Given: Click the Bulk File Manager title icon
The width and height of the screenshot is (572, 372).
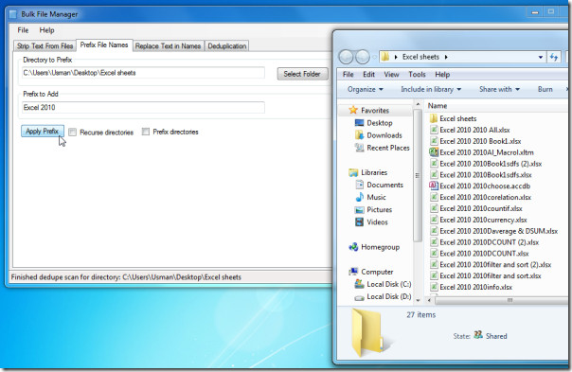Looking at the screenshot, I should pos(13,14).
